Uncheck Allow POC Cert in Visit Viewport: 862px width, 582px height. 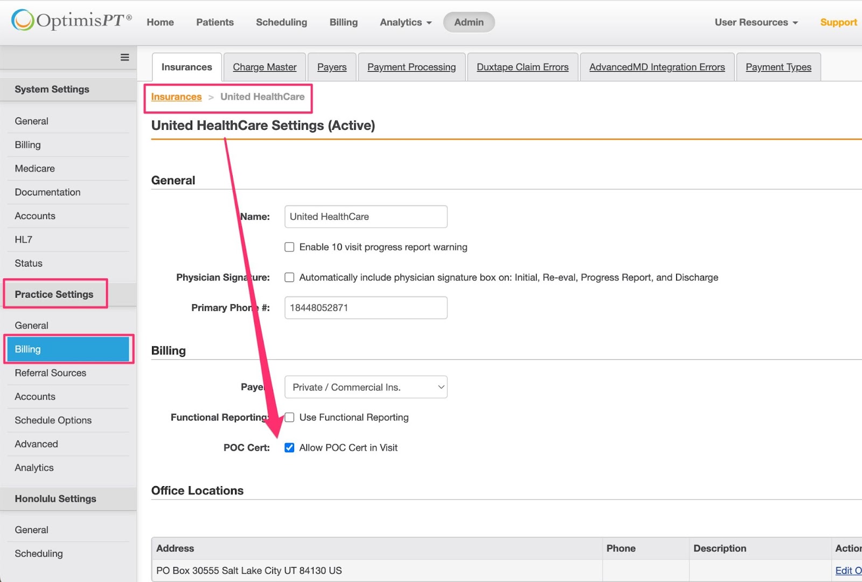tap(289, 447)
